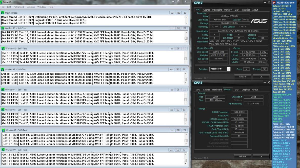Click the AIDA64 Extreme icon in sidebar header
Viewport: 300px width, 168px height.
[274, 3]
